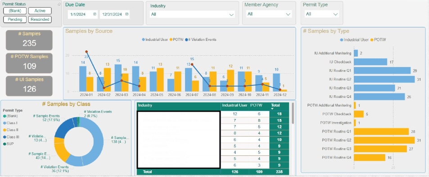Click grand total '235' in table footer

(279, 172)
